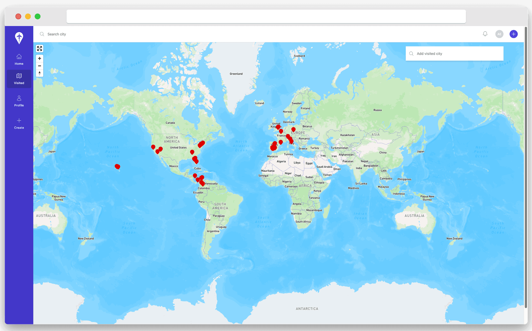Open the AE account avatar
532x331 pixels.
point(499,34)
